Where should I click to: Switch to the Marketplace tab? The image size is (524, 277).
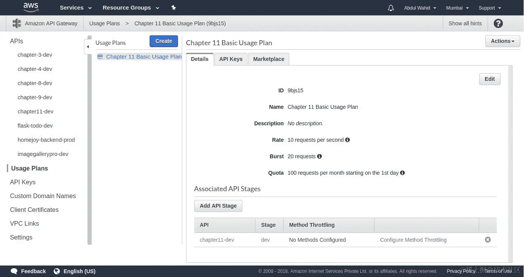tap(269, 59)
